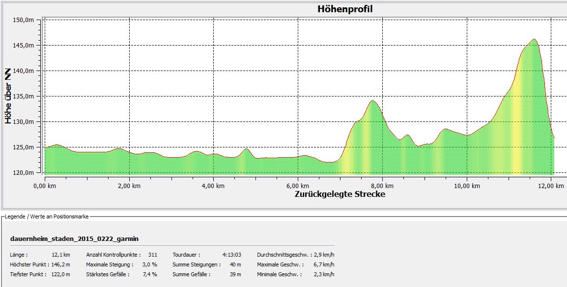Viewport: 567px width, 287px height.
Task: Click the Tiefster Punkt value 122,0 m
Action: coord(60,274)
